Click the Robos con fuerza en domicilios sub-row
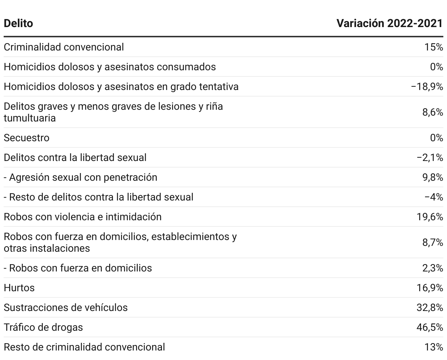This screenshot has height=360, width=447. point(223,268)
